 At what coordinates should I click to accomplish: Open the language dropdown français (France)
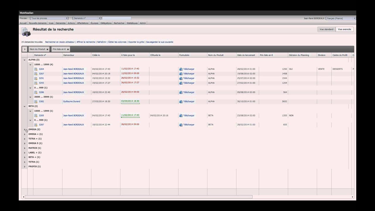coord(341,18)
